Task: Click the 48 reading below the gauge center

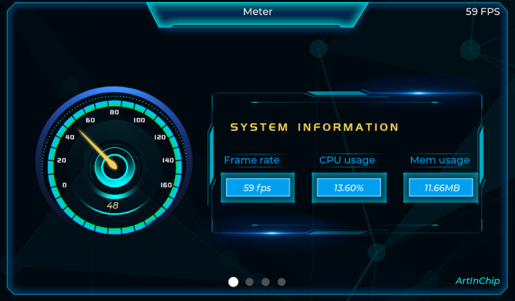Action: tap(113, 206)
